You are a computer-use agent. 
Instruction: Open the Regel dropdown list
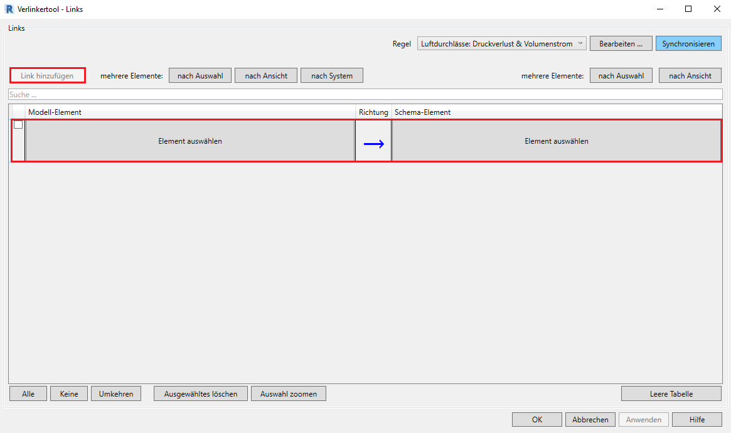pos(501,44)
